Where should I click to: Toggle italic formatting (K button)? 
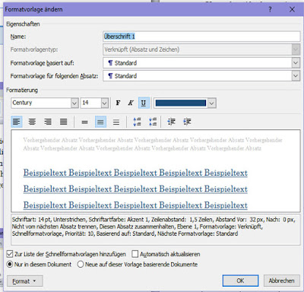(x=131, y=103)
